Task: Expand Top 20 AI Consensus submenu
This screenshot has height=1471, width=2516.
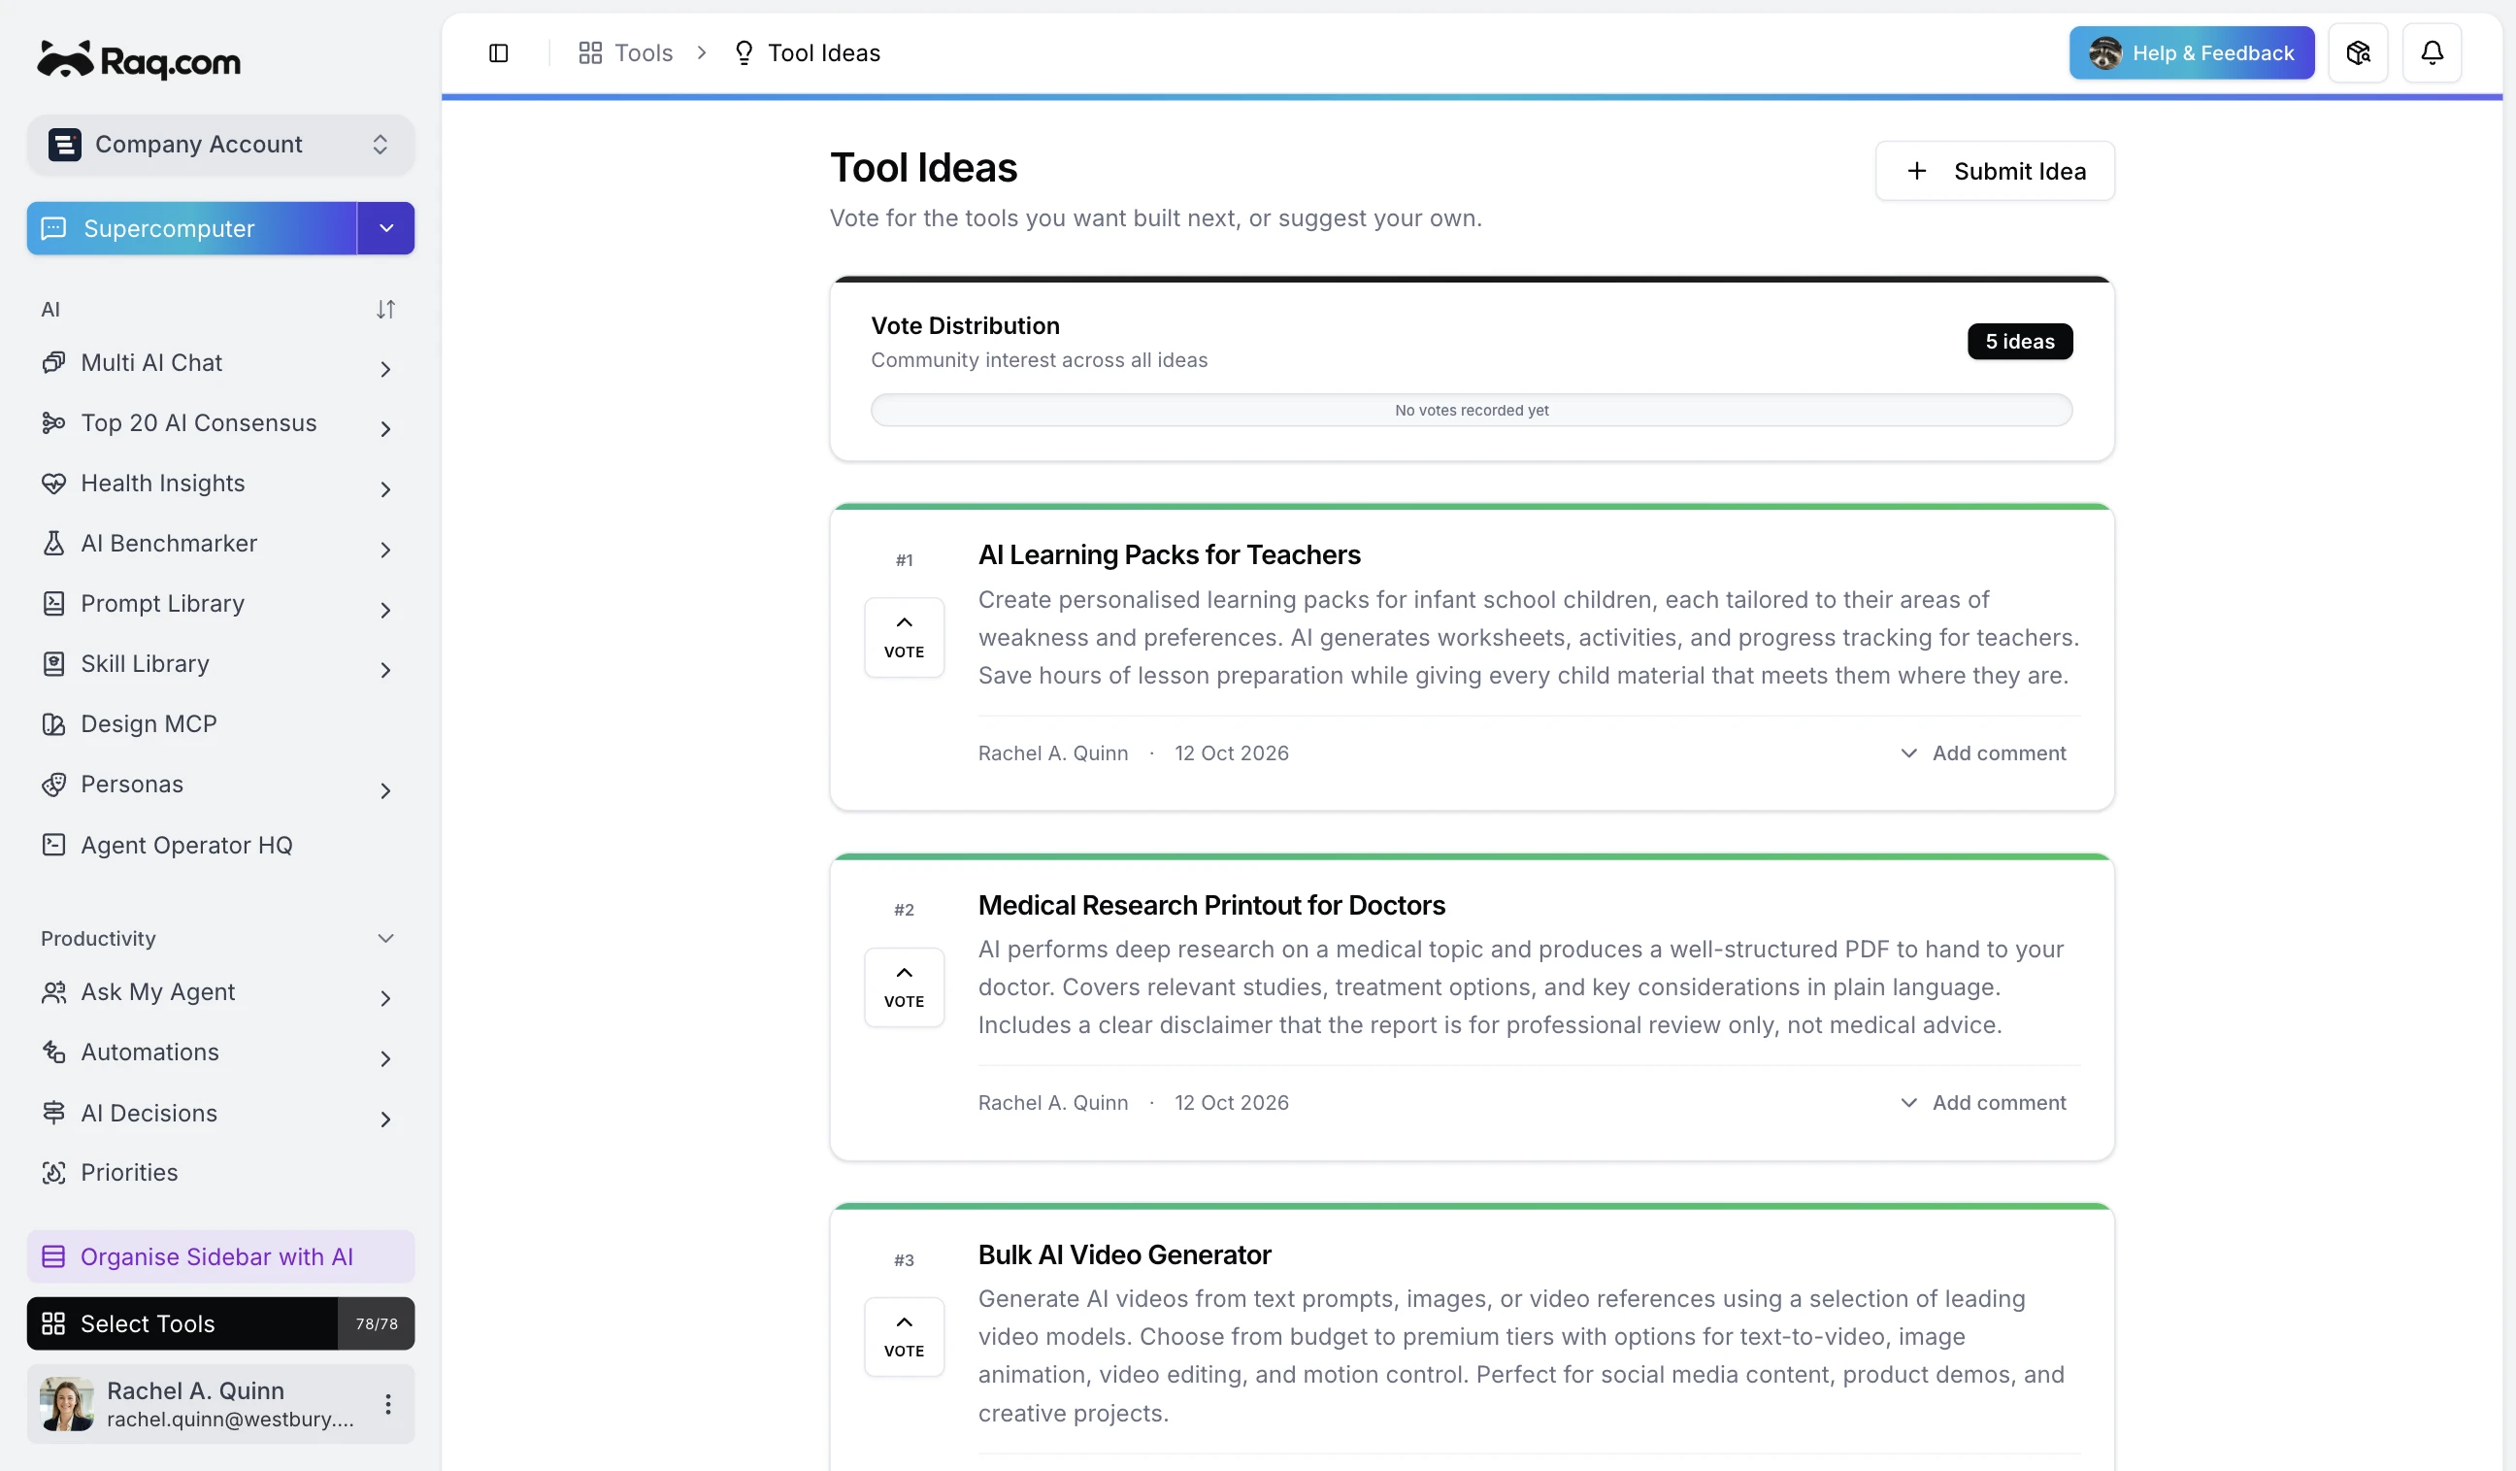Action: (385, 428)
